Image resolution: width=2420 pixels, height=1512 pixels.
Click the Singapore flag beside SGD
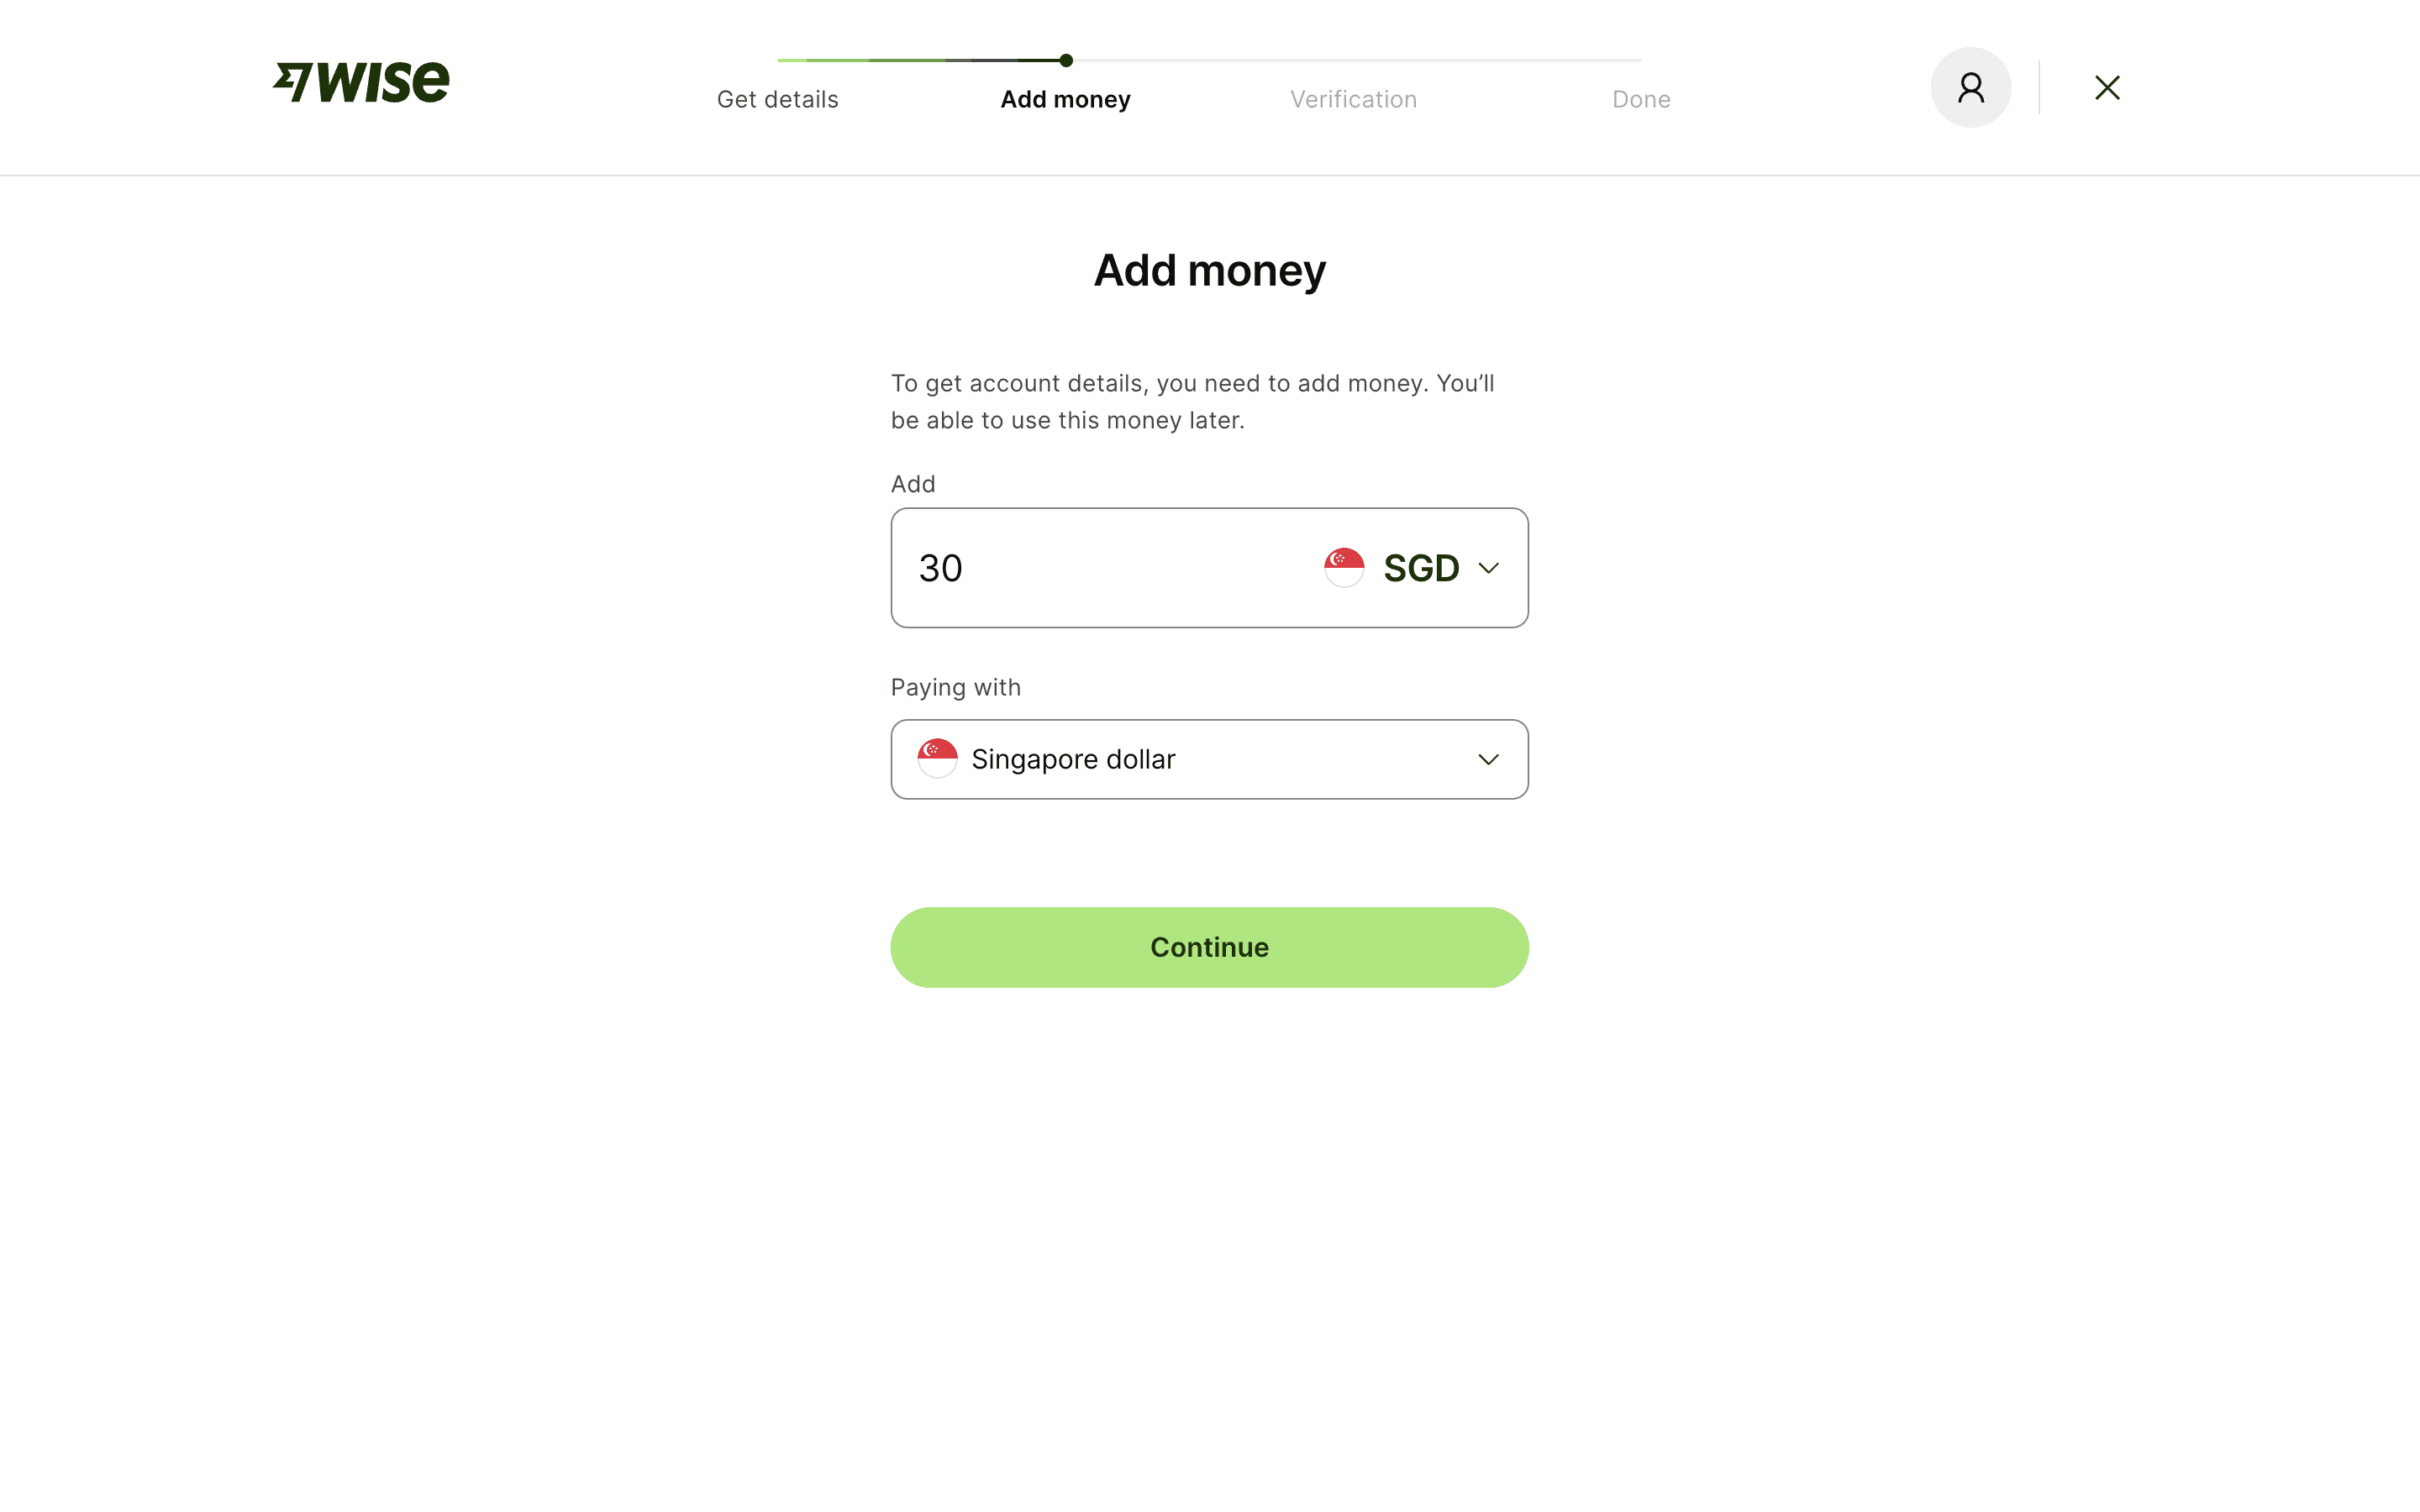click(x=1344, y=568)
